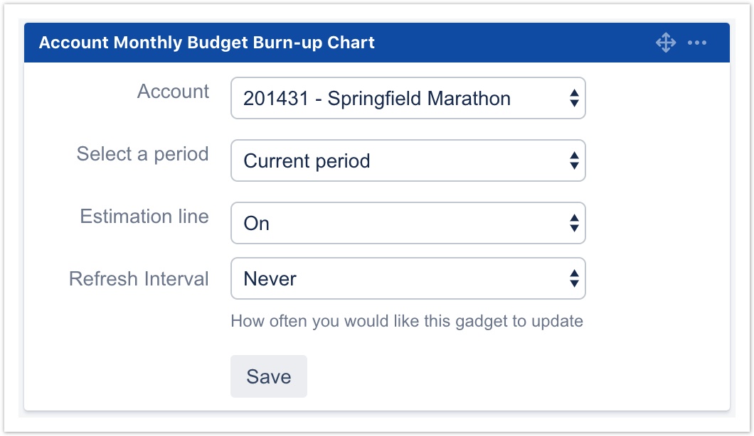Click the Select a period label

142,154
